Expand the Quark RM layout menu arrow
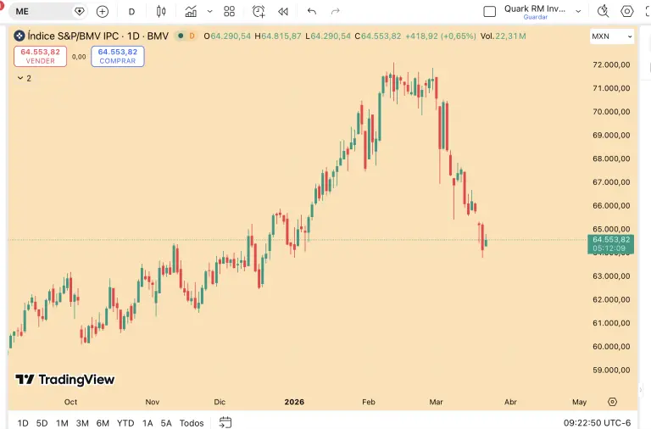The width and height of the screenshot is (651, 429). click(x=578, y=12)
